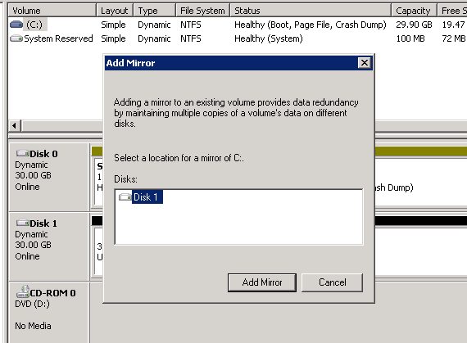Click the olive stripe on Disk 0 partition
This screenshot has width=467, height=343.
point(420,151)
